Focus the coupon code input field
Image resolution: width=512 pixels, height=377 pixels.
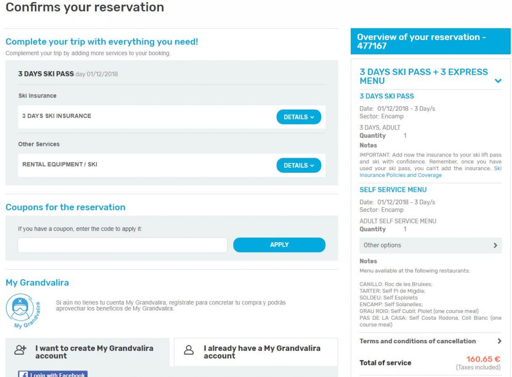122,245
